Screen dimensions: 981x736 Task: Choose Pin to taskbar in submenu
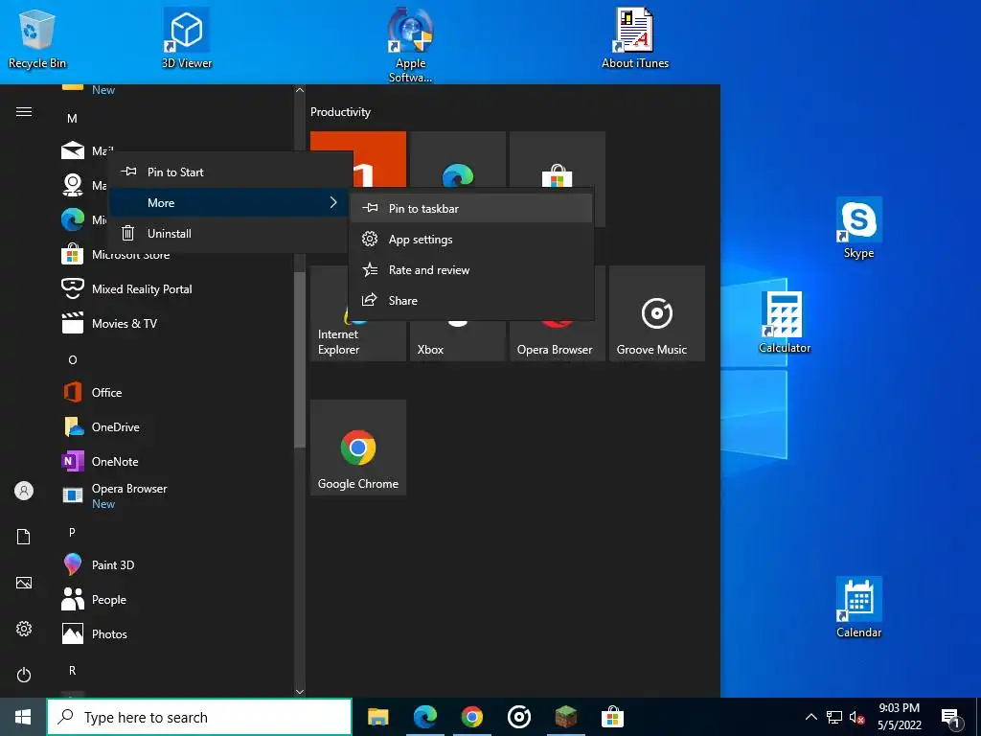pos(471,208)
